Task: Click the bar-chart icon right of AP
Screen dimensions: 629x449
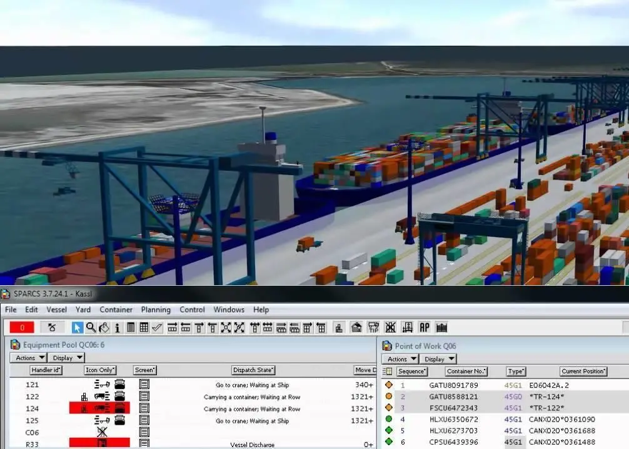Action: [x=441, y=328]
